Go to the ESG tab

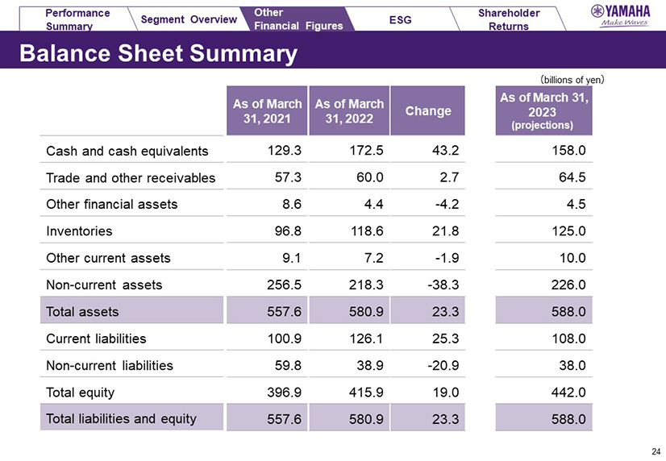[400, 19]
